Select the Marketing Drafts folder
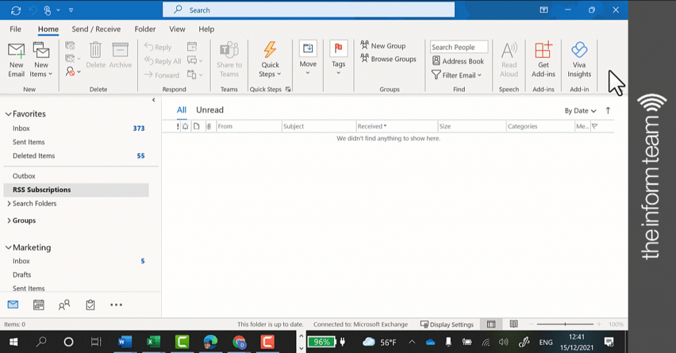 click(77, 274)
